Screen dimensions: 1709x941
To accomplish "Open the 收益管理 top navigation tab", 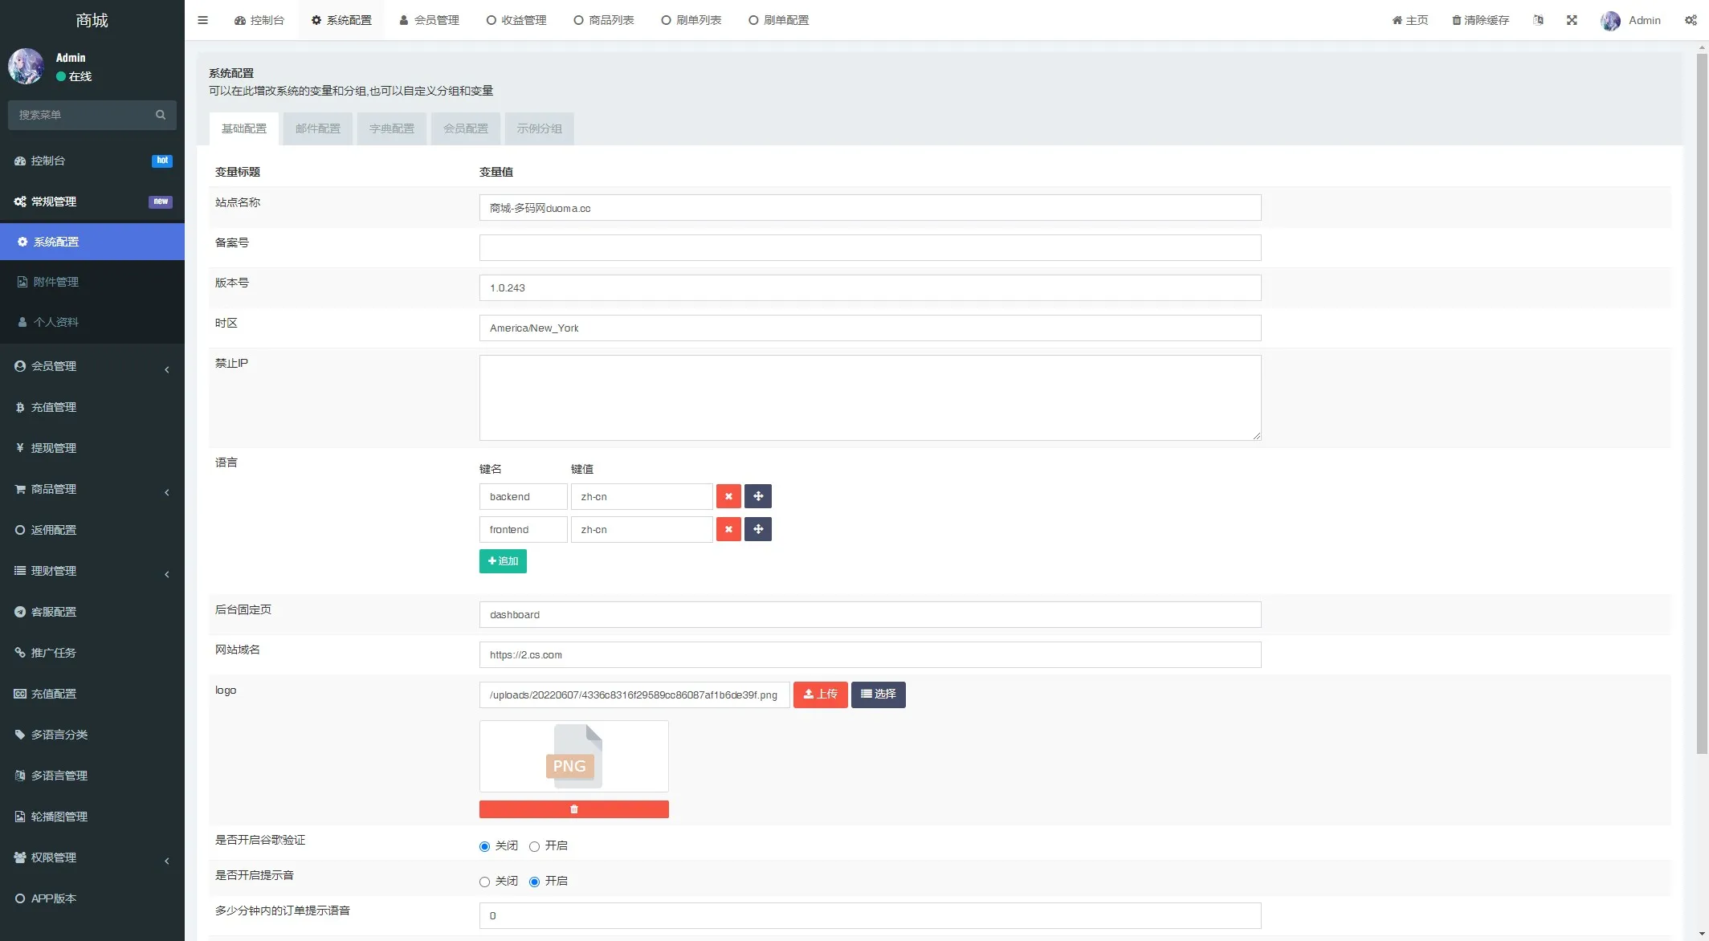I will [516, 20].
